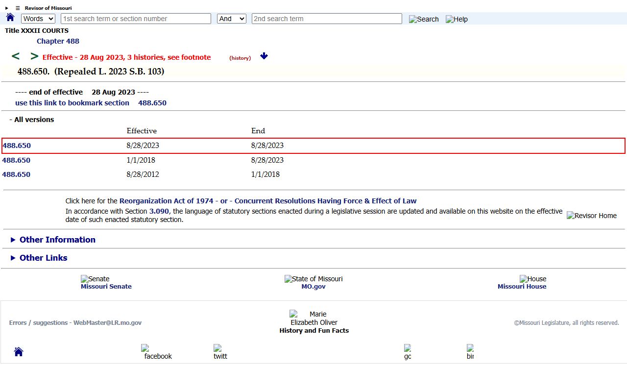
Task: Click the Title XXXII COURTS heading
Action: [x=37, y=30]
